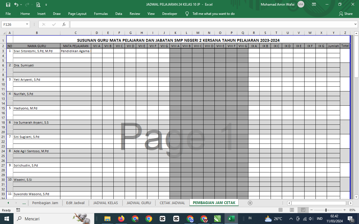Click the Insert Function fx icon
359x224 pixels.
(x=64, y=24)
